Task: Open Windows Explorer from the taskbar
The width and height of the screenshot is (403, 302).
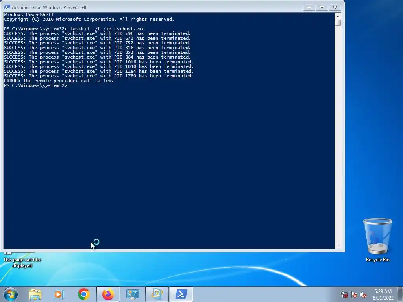Action: pyautogui.click(x=35, y=294)
